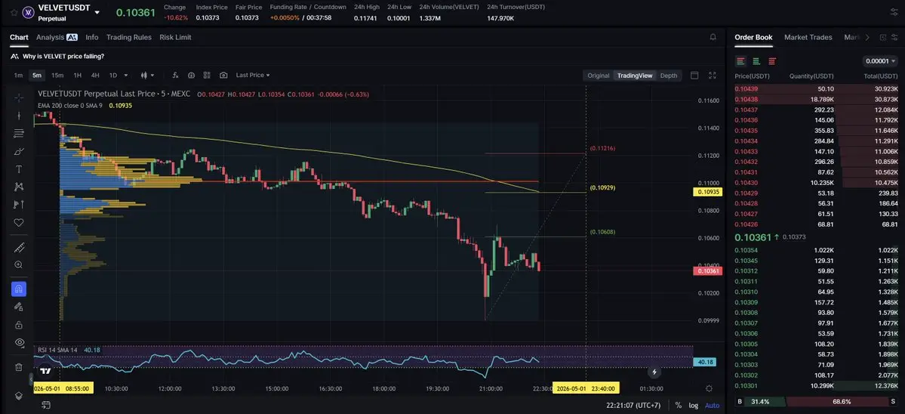This screenshot has width=905, height=414.
Task: Open go-to-date calendar icon
Action: coord(45,406)
